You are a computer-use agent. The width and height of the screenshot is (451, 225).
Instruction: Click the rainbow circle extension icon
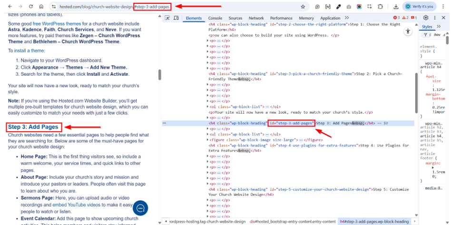coord(359,7)
